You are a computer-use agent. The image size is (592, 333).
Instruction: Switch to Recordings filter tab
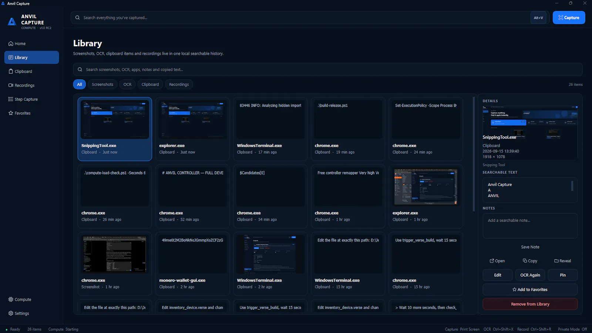179,84
